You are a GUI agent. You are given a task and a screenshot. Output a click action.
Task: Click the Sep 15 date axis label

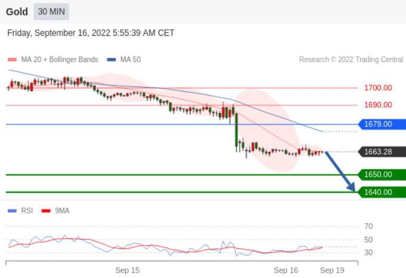(x=128, y=270)
